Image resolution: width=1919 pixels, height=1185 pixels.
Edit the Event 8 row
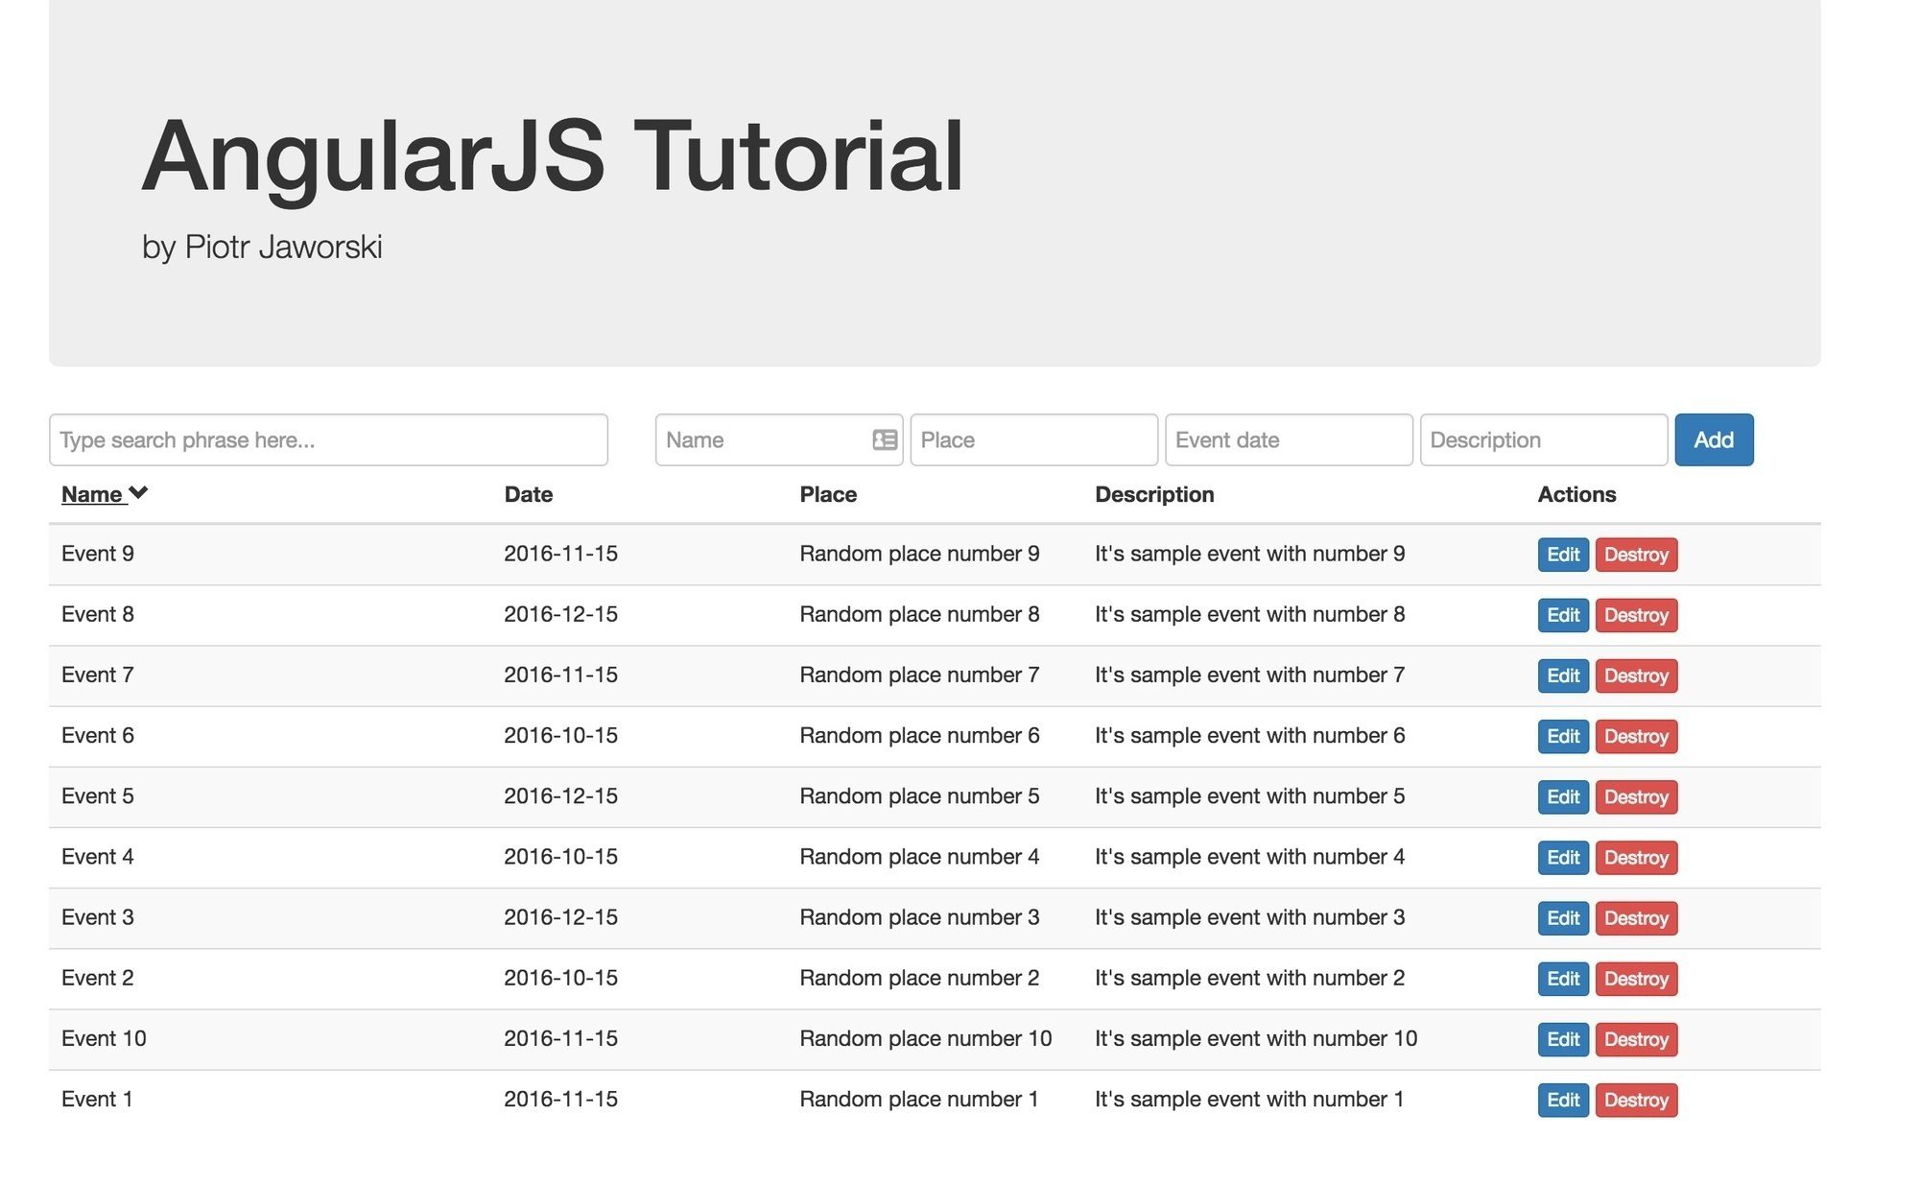pyautogui.click(x=1563, y=615)
